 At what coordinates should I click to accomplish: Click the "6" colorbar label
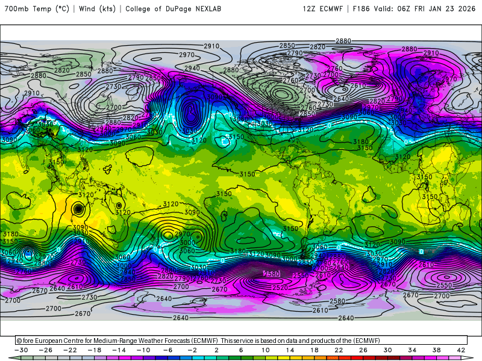(241, 350)
